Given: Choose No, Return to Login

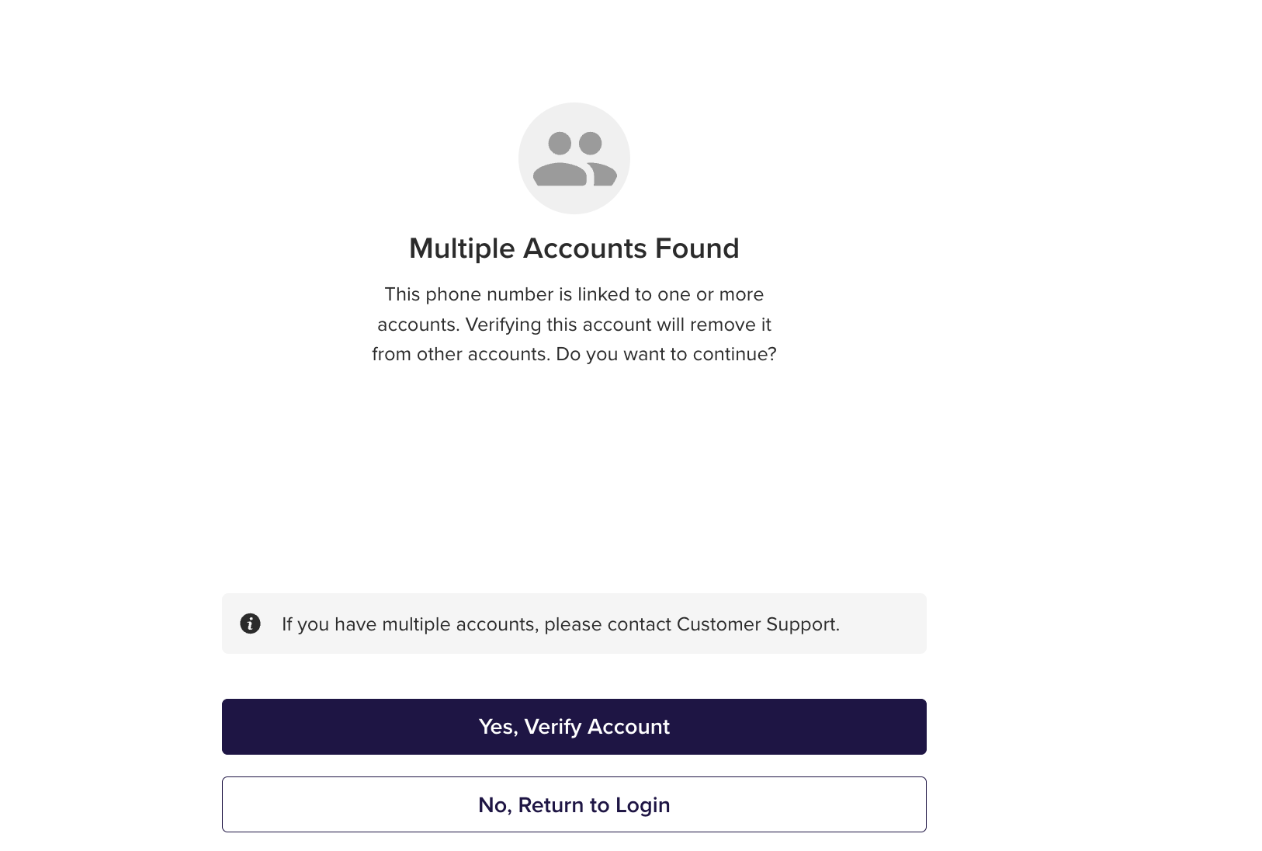Looking at the screenshot, I should pos(574,804).
